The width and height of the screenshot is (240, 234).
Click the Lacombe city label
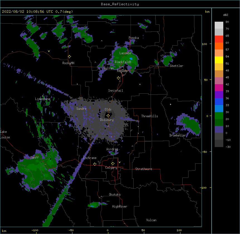(x=125, y=53)
